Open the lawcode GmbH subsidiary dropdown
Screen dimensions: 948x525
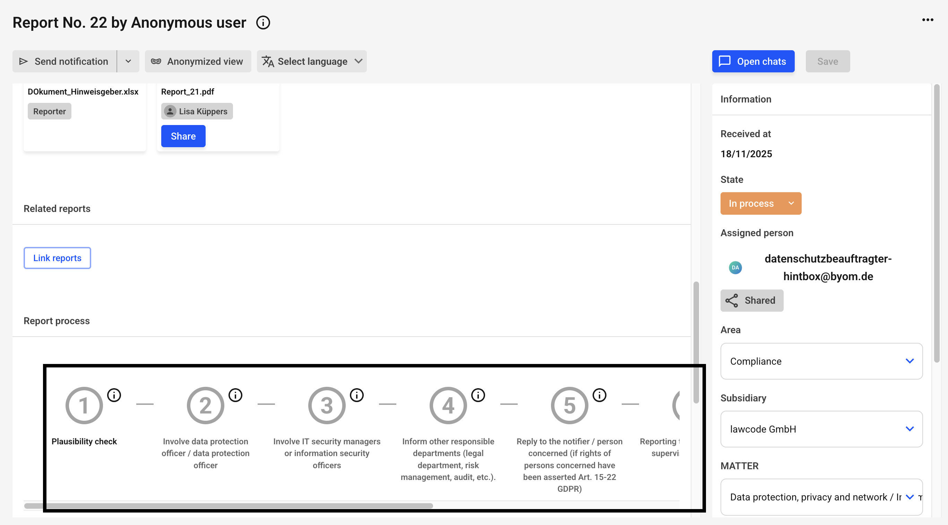(821, 429)
